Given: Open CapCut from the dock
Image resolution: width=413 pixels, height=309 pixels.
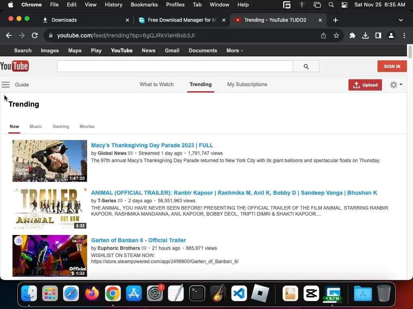Looking at the screenshot, I should click(311, 293).
